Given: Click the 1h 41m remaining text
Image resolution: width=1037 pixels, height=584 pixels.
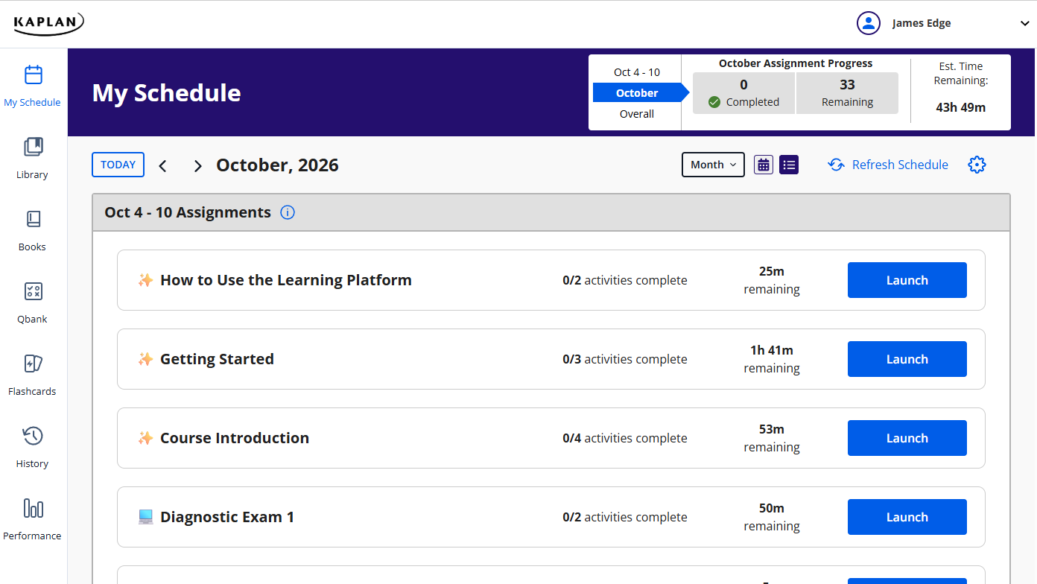Looking at the screenshot, I should tap(772, 359).
